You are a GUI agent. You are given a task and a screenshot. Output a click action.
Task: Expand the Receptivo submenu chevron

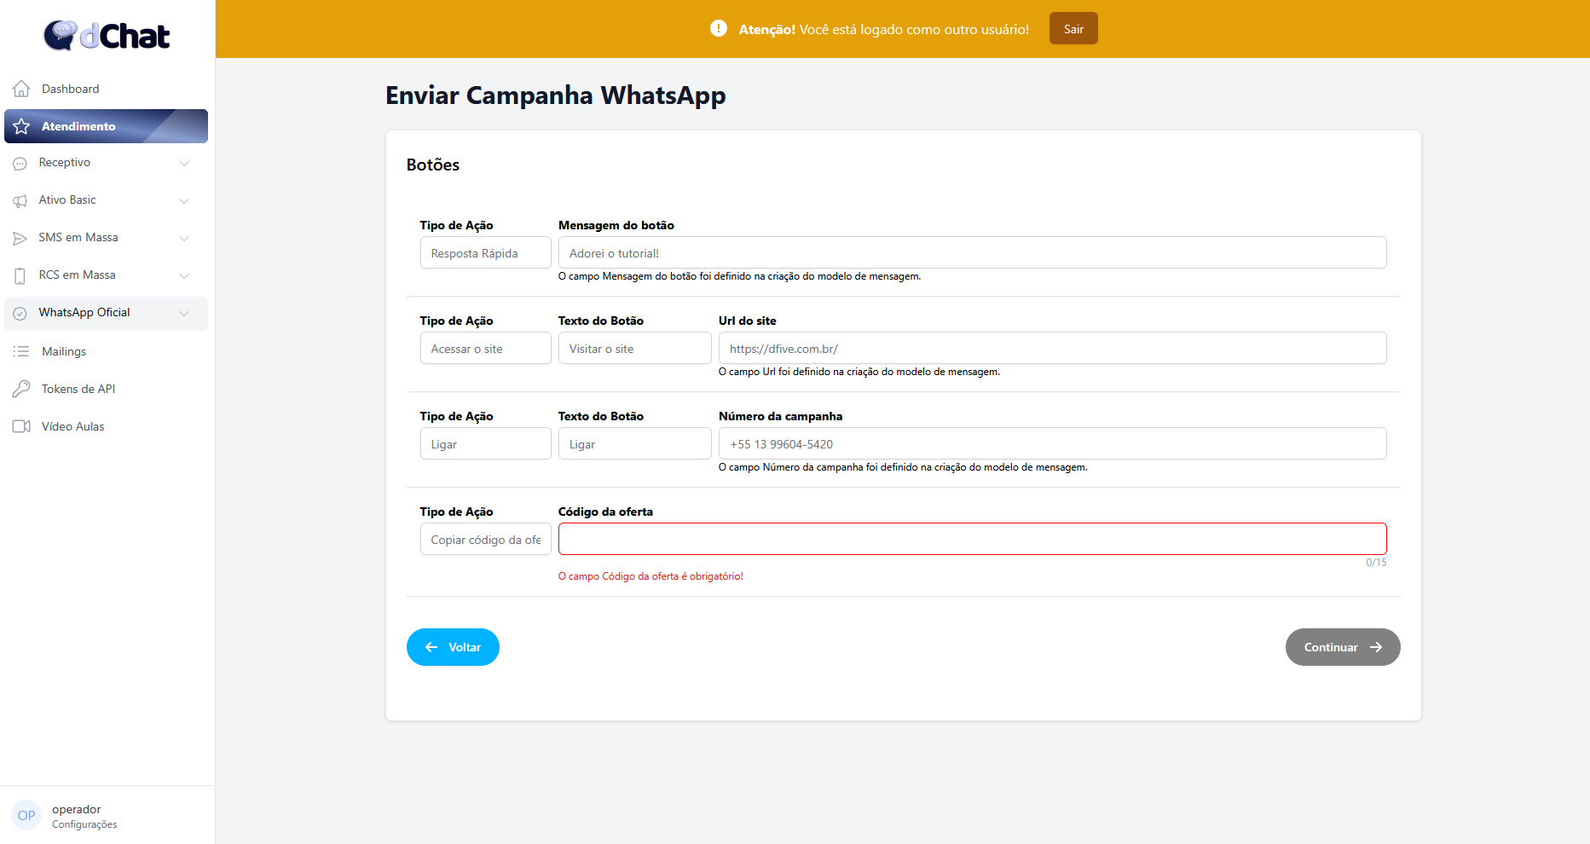(x=184, y=163)
